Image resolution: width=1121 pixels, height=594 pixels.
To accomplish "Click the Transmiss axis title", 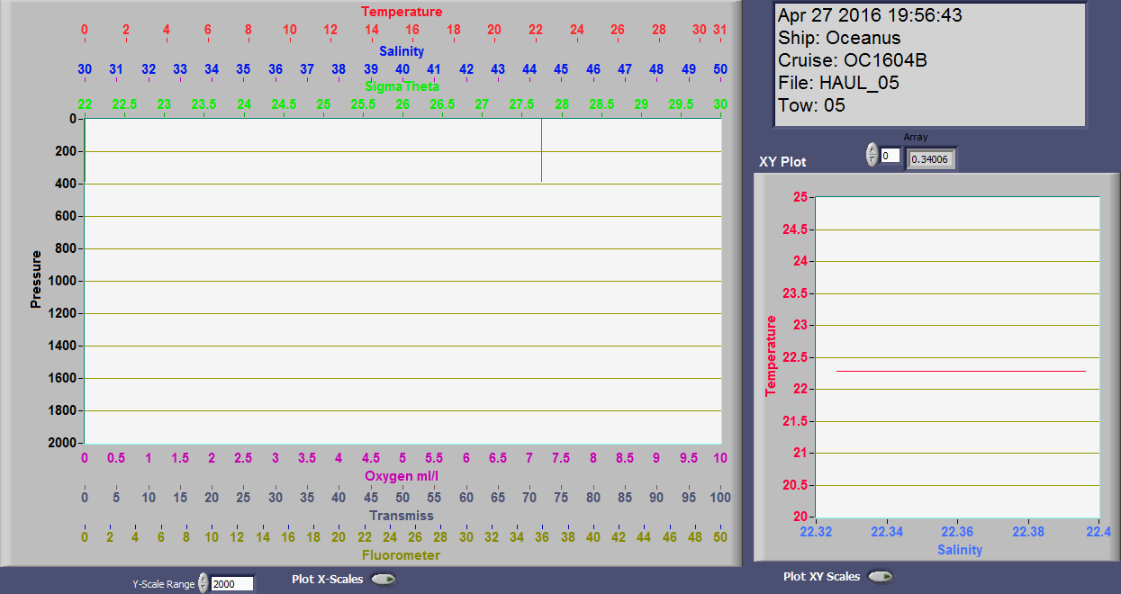I will click(x=402, y=516).
